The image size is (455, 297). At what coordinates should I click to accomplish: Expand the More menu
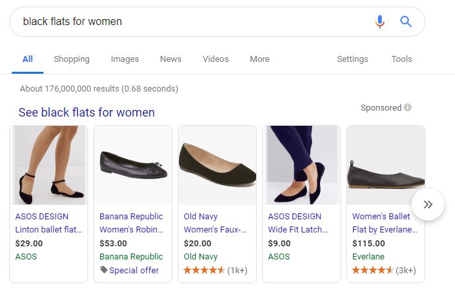click(259, 59)
